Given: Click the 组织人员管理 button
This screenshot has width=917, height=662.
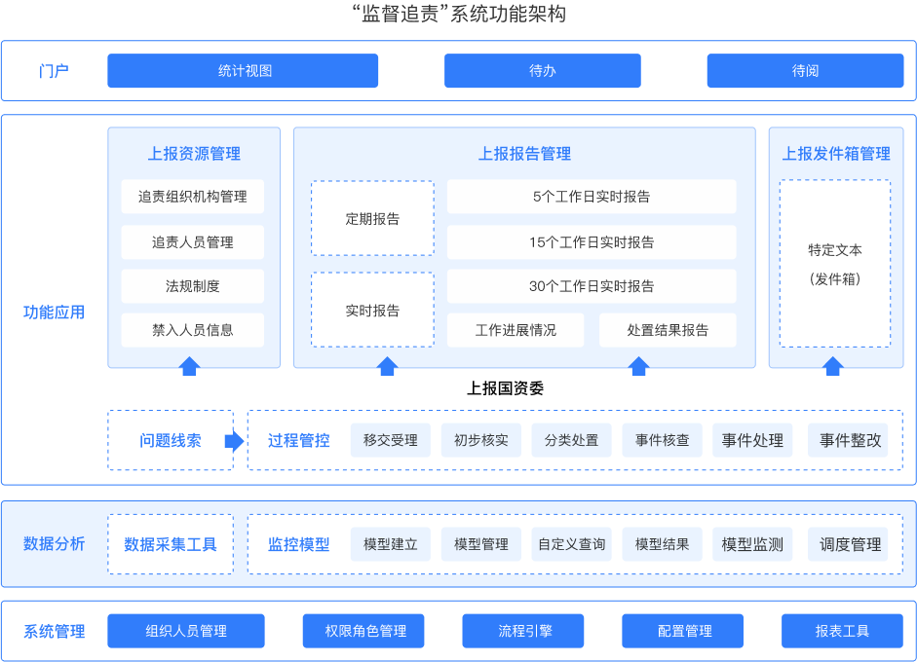Looking at the screenshot, I should (186, 631).
